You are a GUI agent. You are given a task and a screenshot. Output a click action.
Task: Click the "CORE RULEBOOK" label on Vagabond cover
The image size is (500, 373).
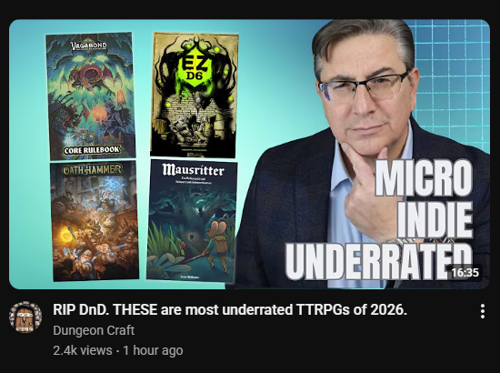(92, 150)
